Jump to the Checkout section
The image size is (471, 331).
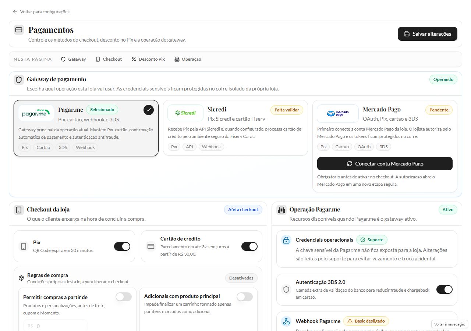click(109, 59)
